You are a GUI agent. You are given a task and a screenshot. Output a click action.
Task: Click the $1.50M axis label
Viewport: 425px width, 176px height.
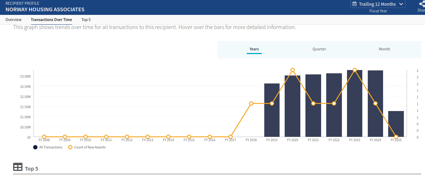tap(25, 107)
